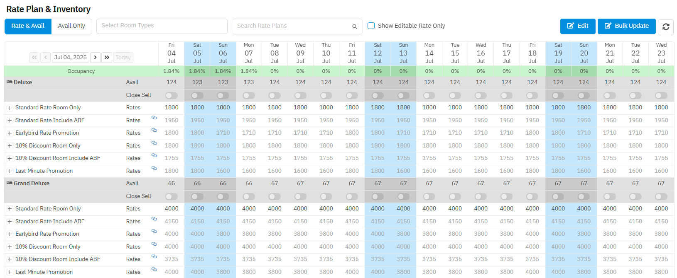Screen dimensions: 677x278
Task: Click link icon beside Grand Deluxe Last Minute Promotion
Action: (154, 269)
